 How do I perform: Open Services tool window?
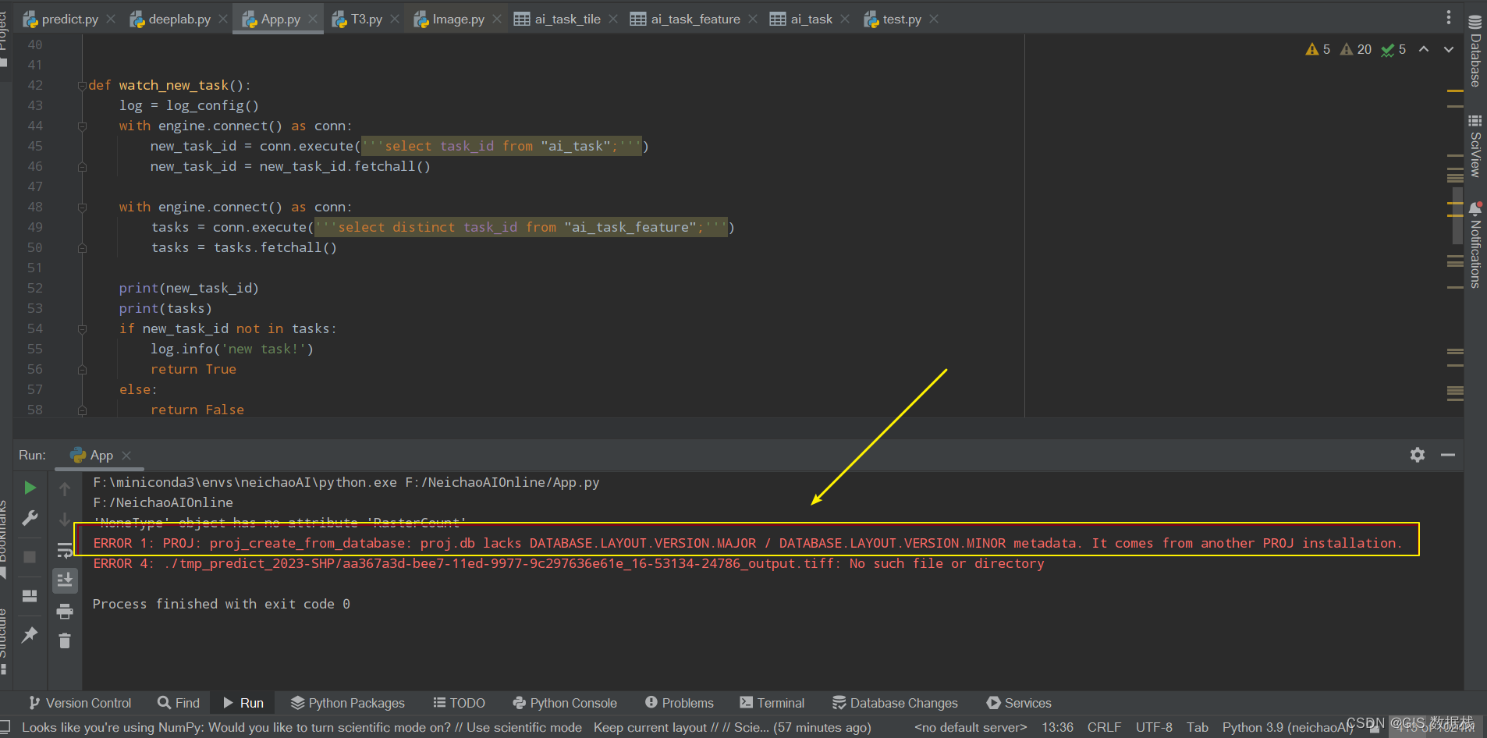pos(1019,703)
